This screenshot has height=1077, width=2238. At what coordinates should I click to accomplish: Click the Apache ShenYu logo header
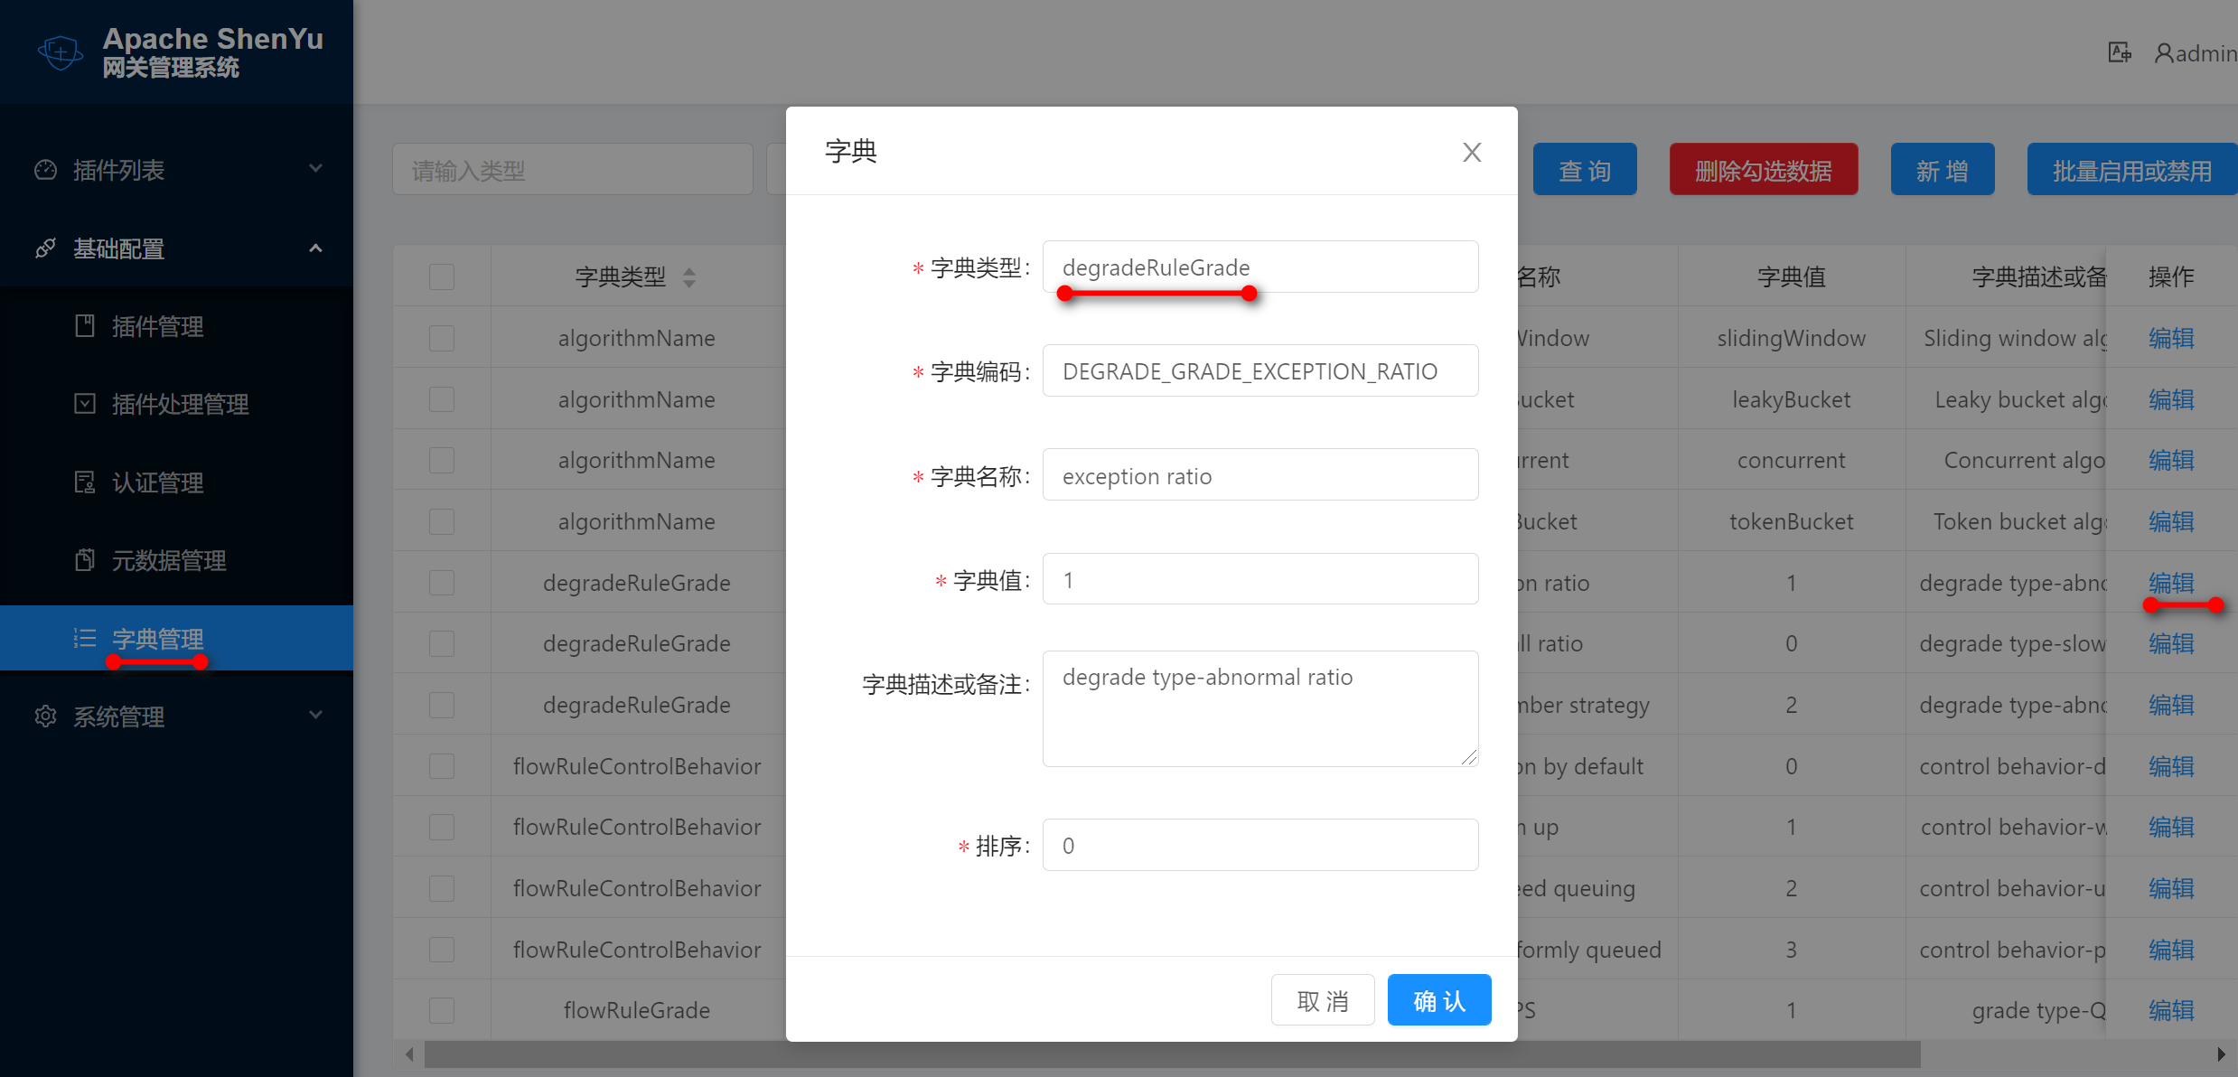176,52
